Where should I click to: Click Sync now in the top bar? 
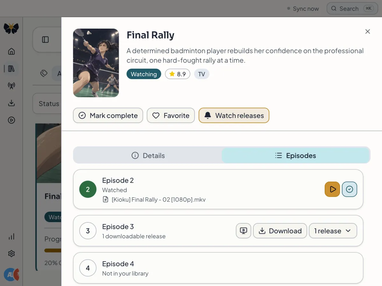coord(303,9)
